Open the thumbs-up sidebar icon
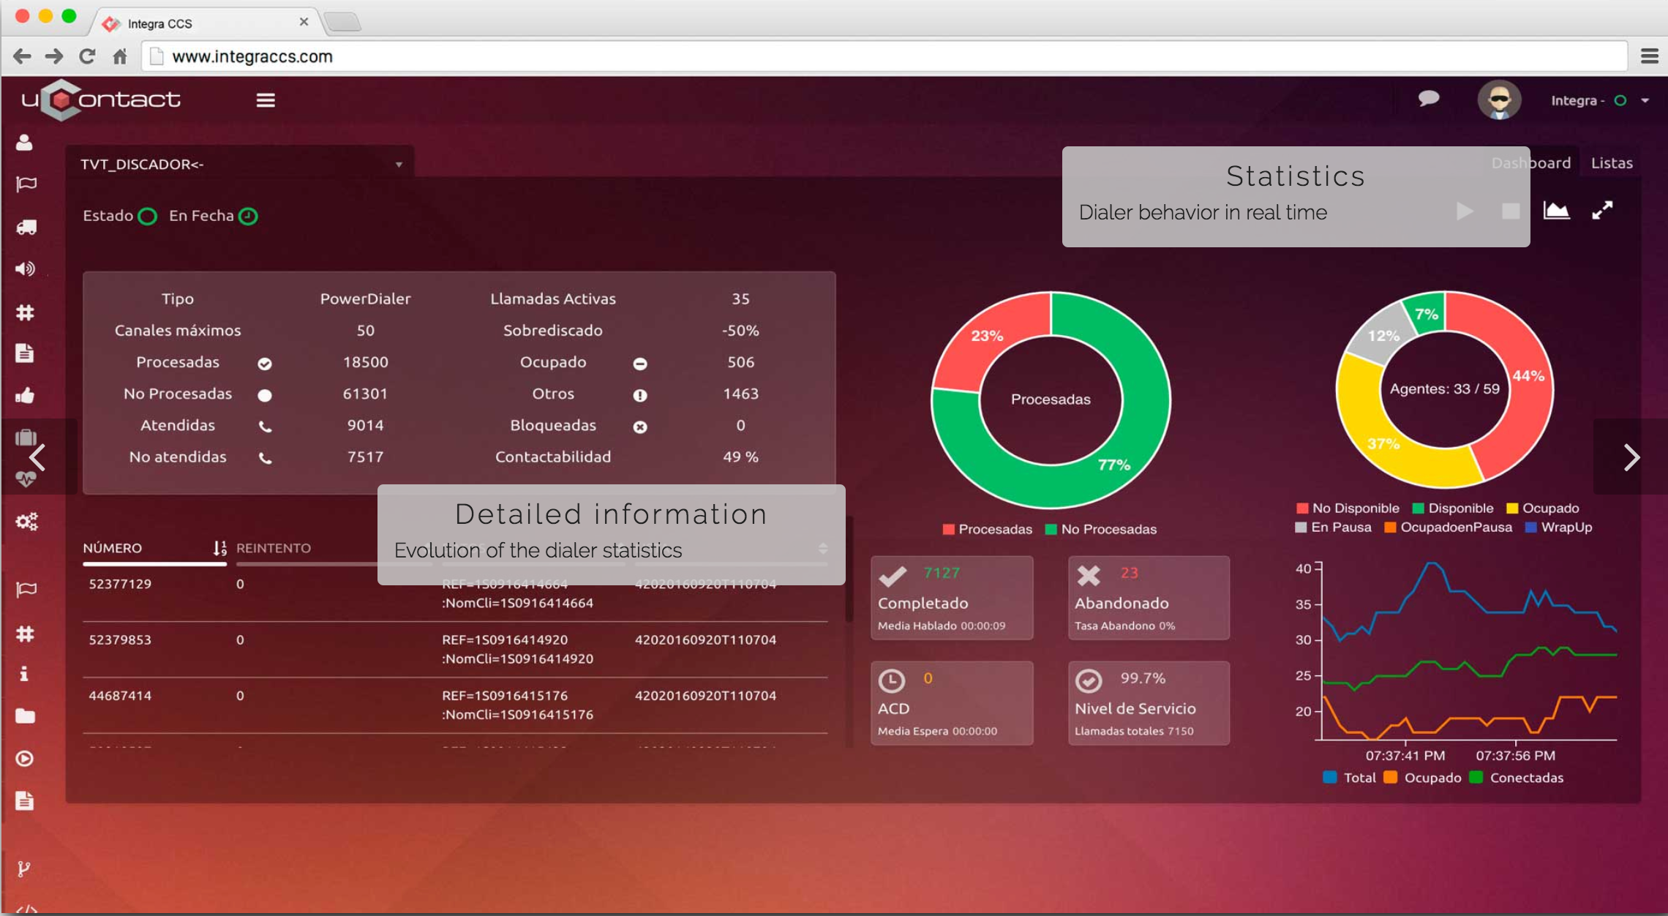 pyautogui.click(x=25, y=396)
